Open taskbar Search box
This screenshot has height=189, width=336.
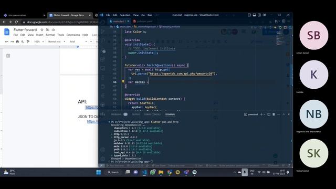click(x=113, y=172)
